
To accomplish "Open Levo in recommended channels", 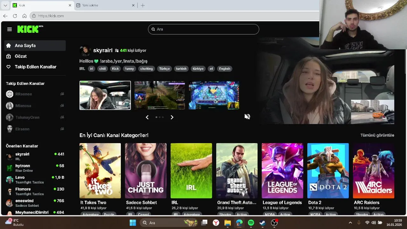I will (35, 180).
